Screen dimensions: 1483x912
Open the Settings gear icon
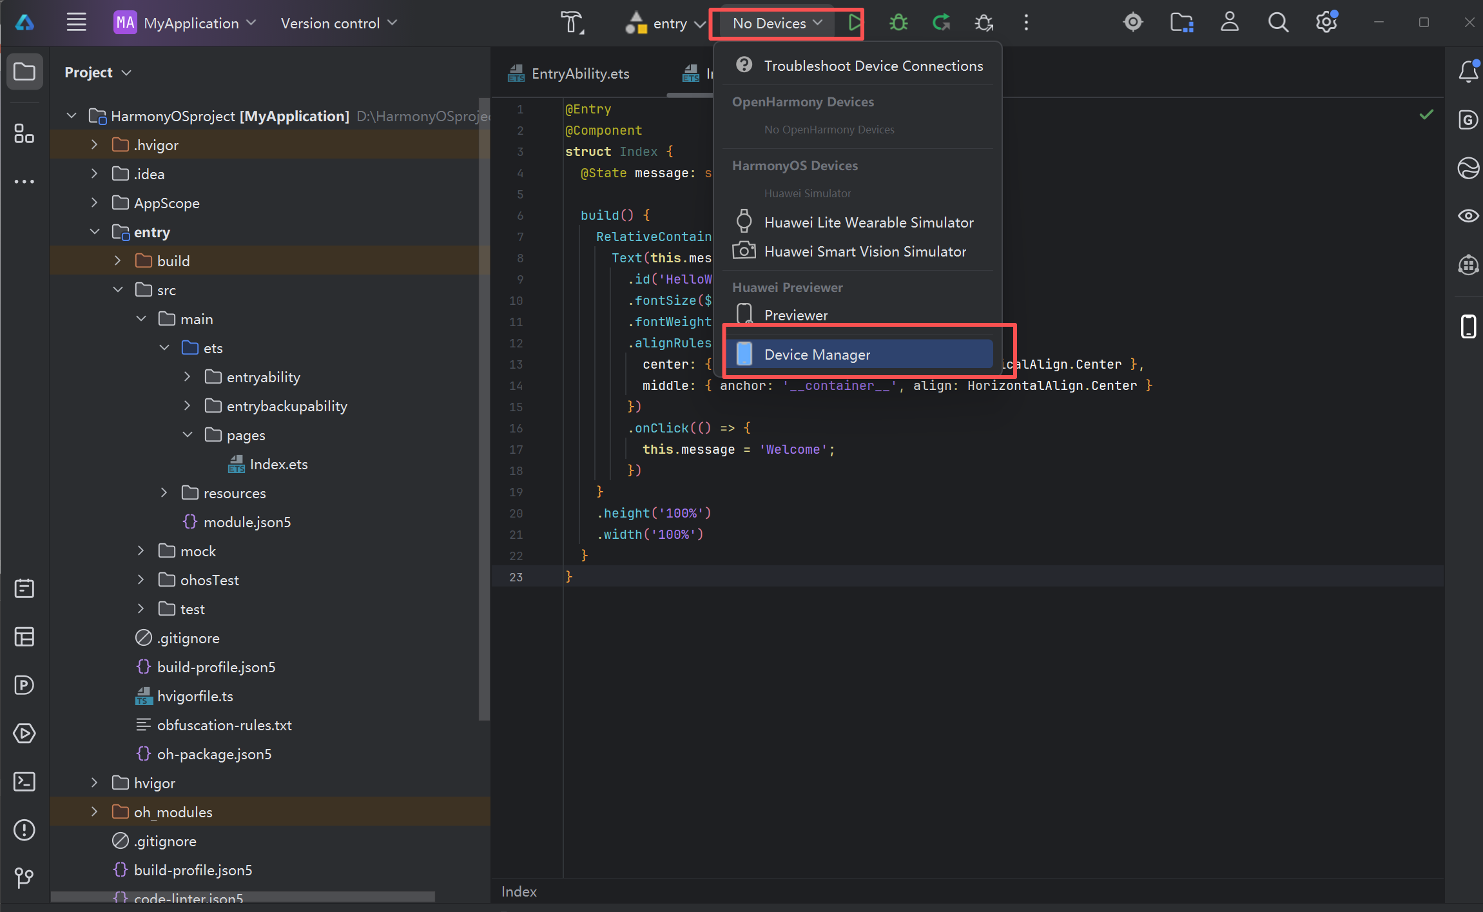(1326, 23)
